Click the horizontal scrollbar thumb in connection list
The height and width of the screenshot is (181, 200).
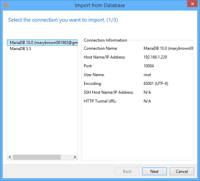(37, 157)
